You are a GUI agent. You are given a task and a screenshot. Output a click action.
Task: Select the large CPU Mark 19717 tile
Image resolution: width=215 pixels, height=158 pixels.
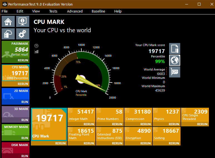click(x=49, y=124)
